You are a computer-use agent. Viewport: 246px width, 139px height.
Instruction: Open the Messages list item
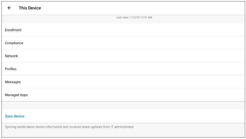click(x=13, y=82)
